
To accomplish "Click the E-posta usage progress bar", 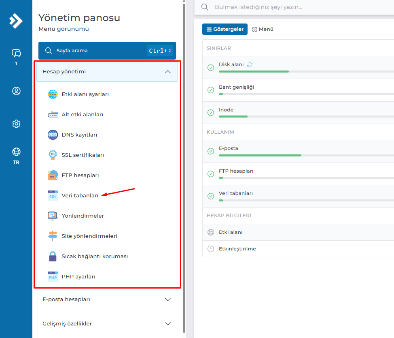I will pos(306,156).
